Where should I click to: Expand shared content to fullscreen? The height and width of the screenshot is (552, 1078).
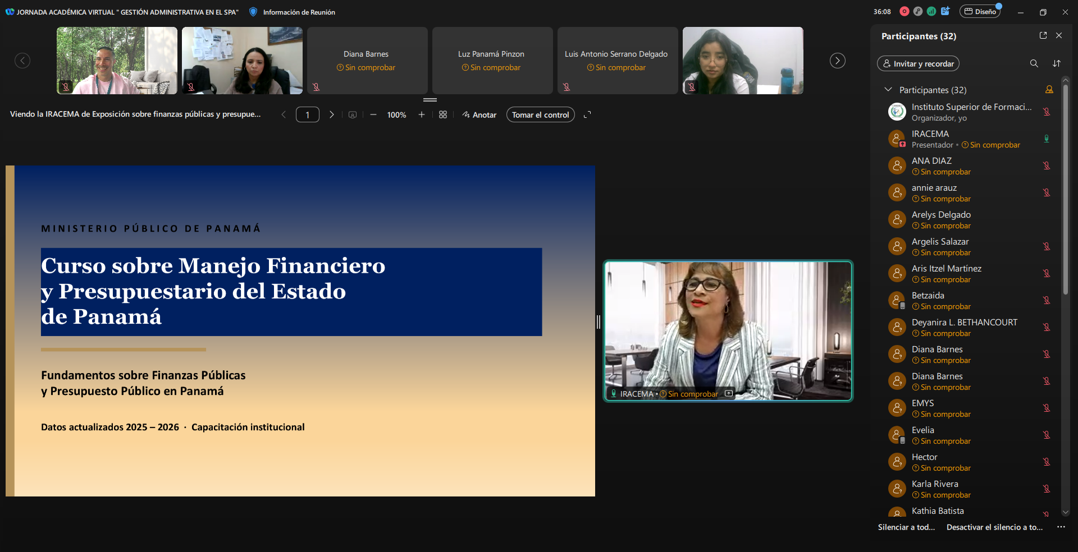tap(587, 114)
